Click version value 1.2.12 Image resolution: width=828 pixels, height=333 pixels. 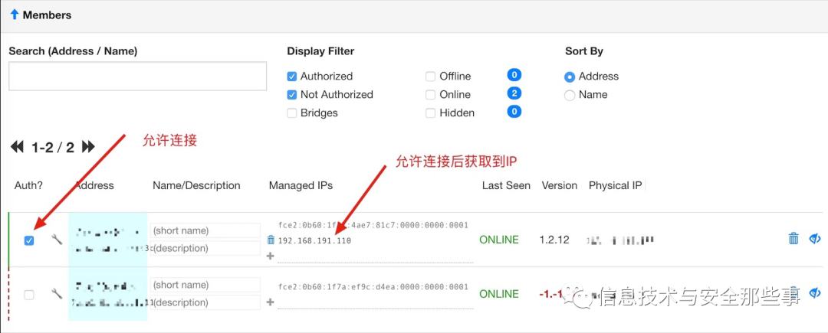tap(554, 240)
